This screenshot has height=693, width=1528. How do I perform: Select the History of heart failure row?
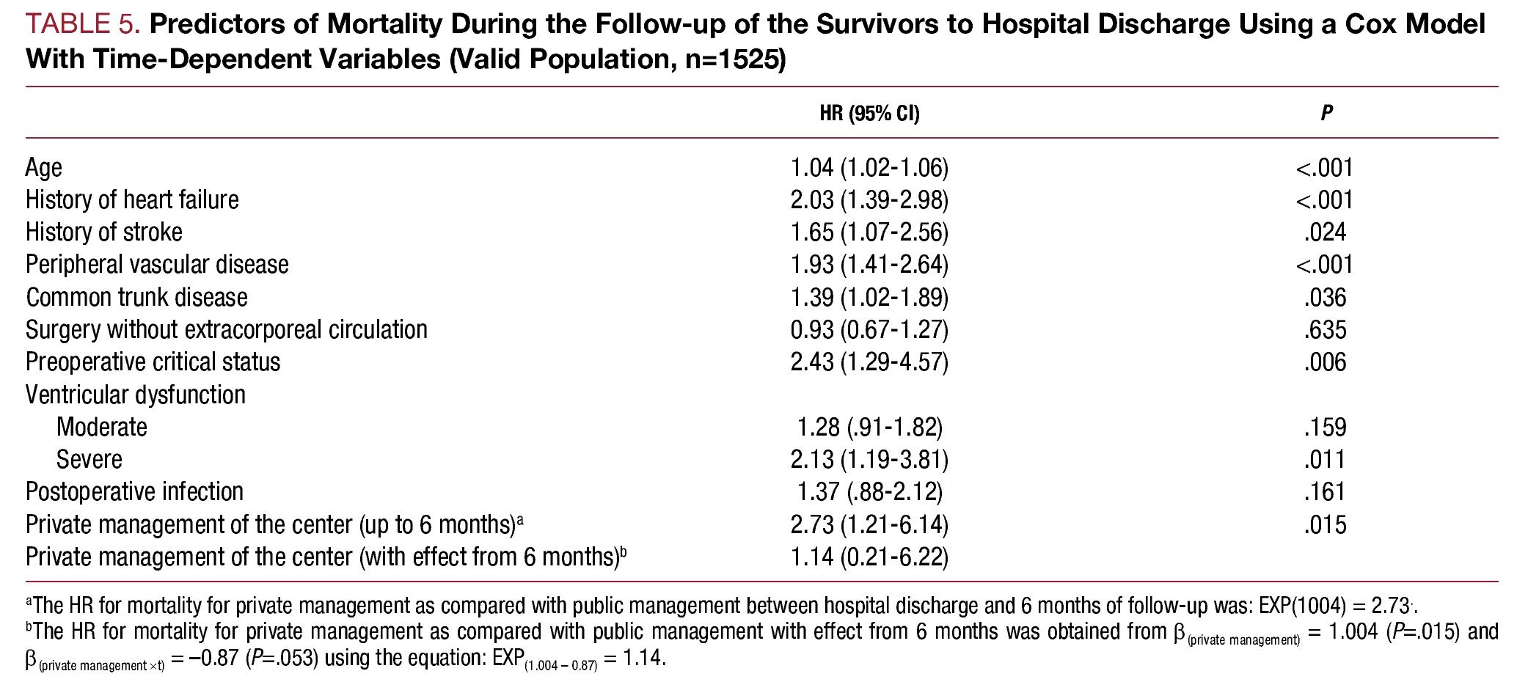132,200
